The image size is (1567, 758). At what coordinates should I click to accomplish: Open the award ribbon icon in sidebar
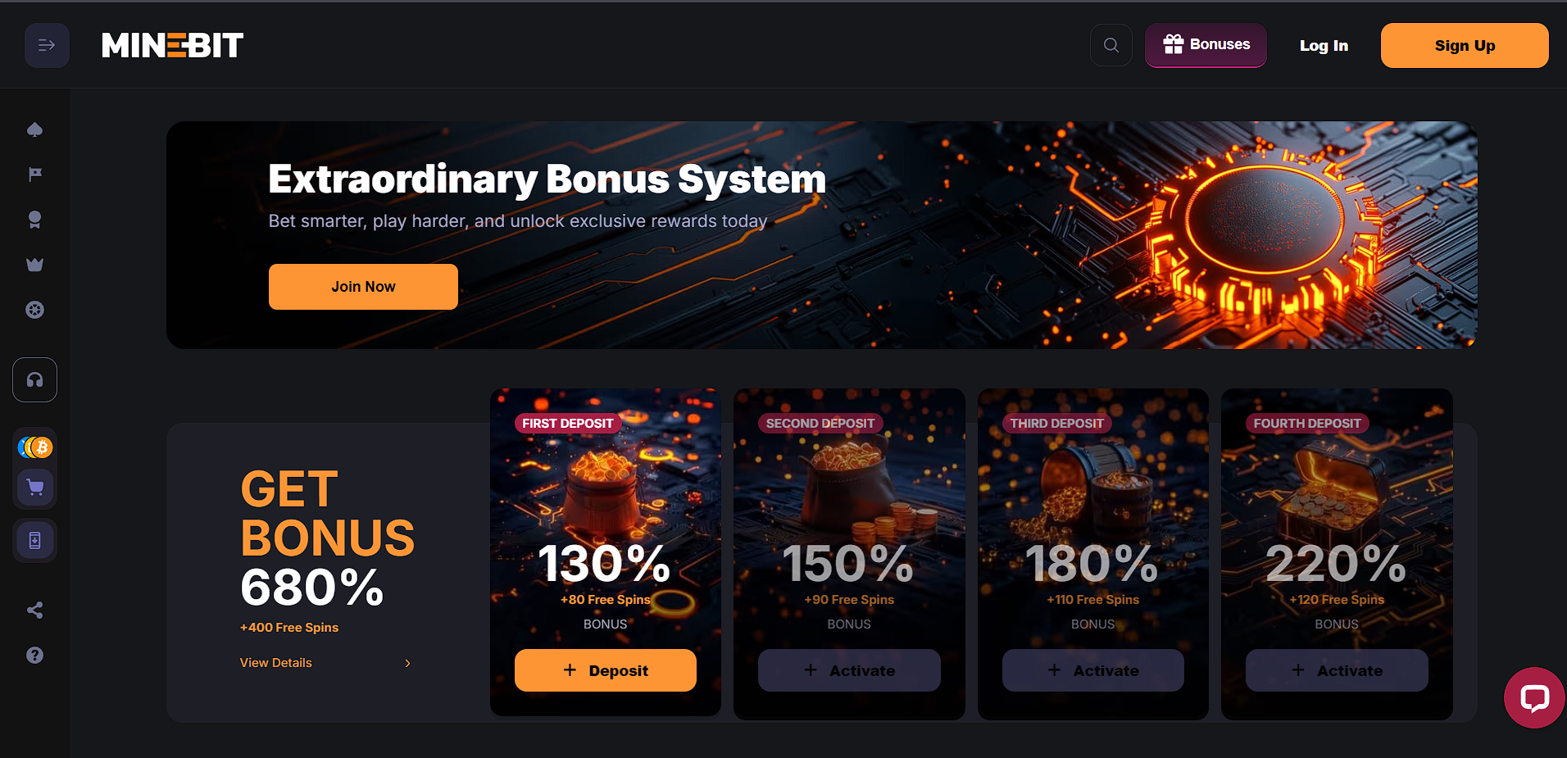(x=34, y=220)
